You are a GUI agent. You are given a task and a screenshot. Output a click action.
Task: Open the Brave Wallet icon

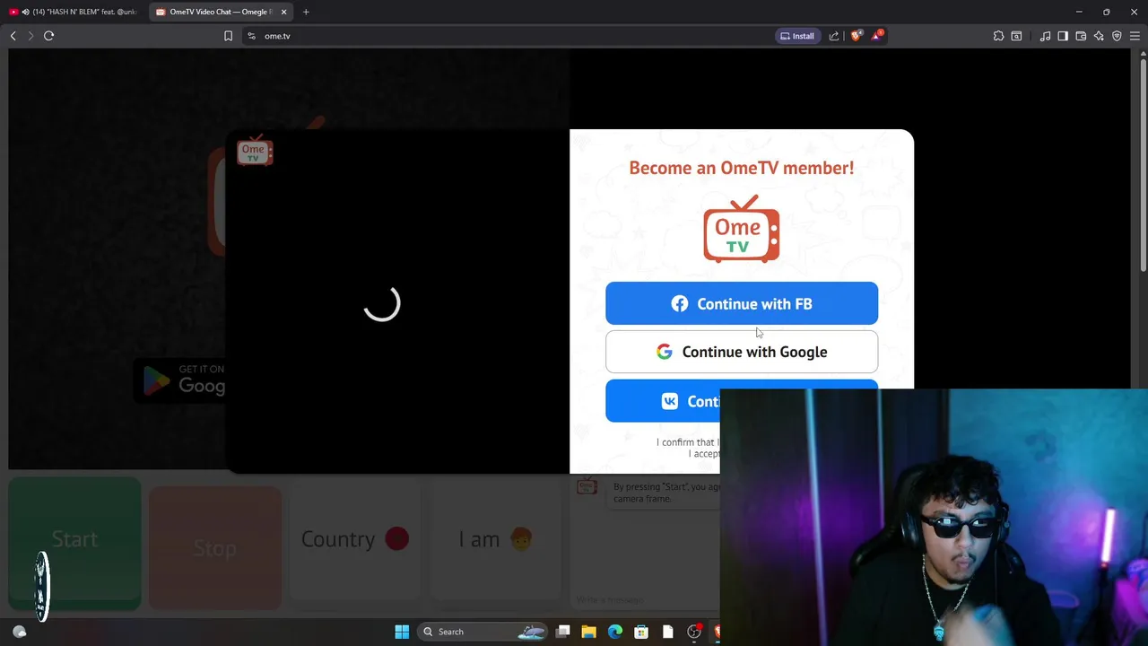[x=1081, y=36]
